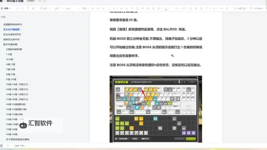Click the Decrease font size icon
The width and height of the screenshot is (267, 150).
click(98, 8)
